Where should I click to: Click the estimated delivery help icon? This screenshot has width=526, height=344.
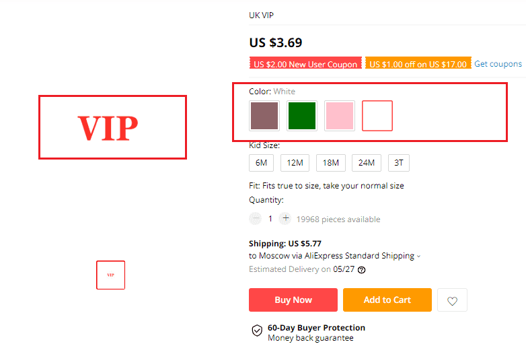pos(362,270)
